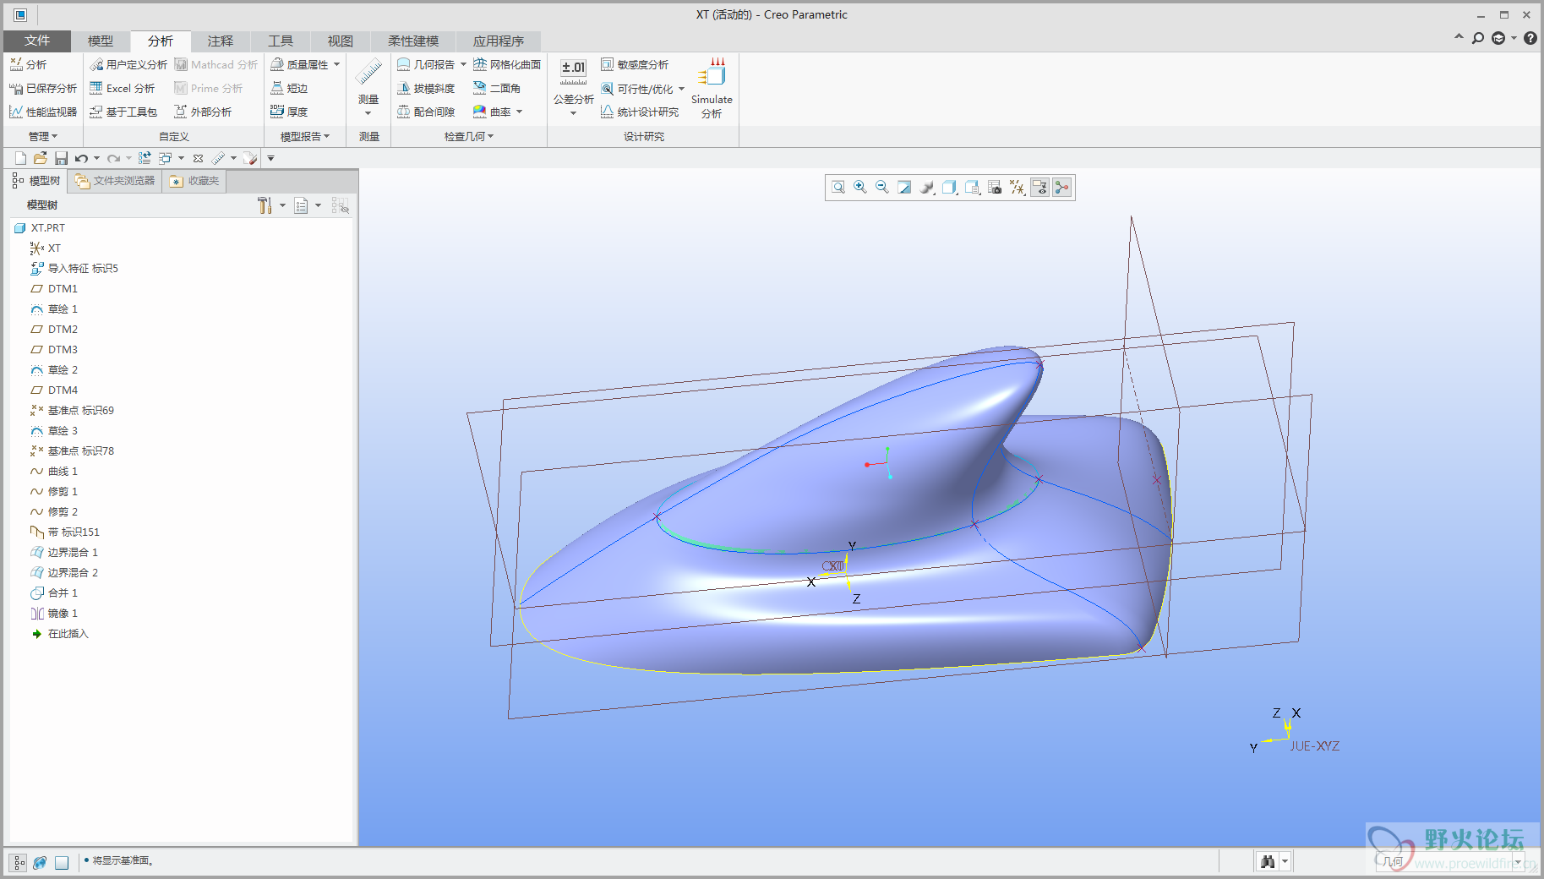Viewport: 1544px width, 879px height.
Task: Click the 拔模斜度 draft analysis tool
Action: pyautogui.click(x=426, y=88)
